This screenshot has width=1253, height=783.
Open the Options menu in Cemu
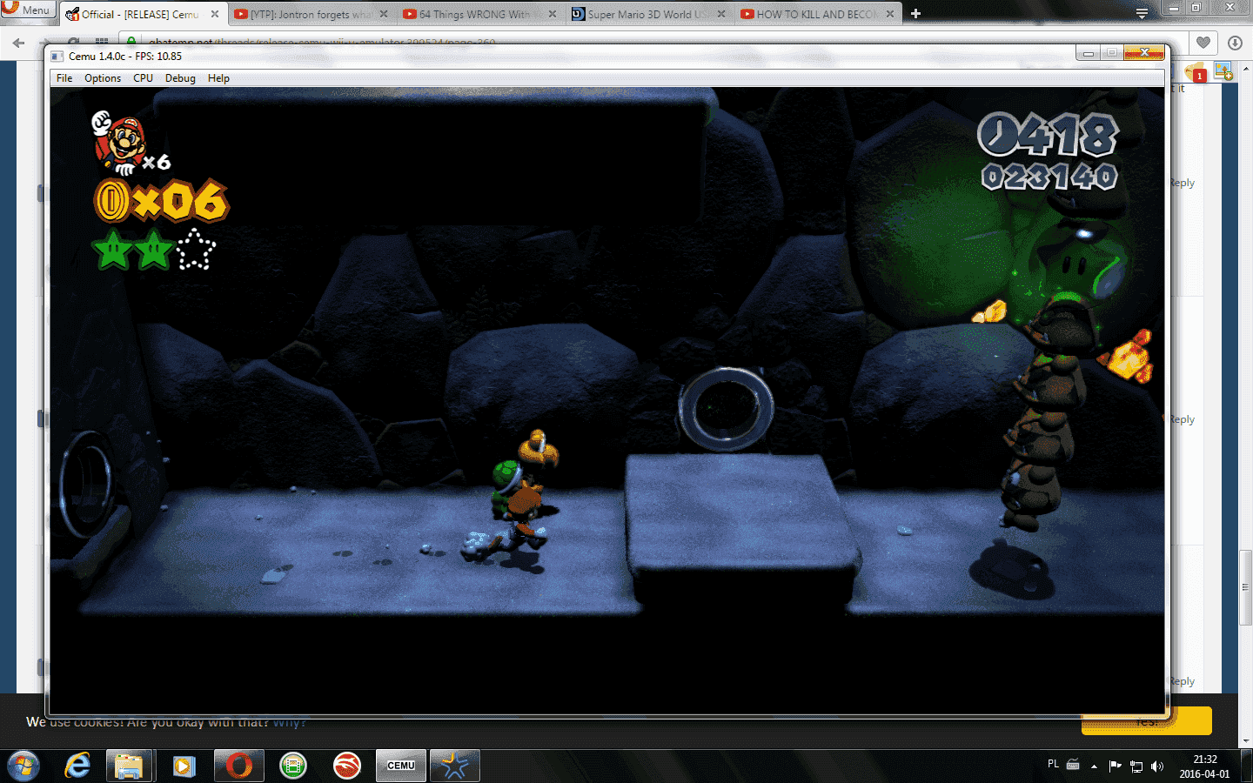click(x=103, y=78)
